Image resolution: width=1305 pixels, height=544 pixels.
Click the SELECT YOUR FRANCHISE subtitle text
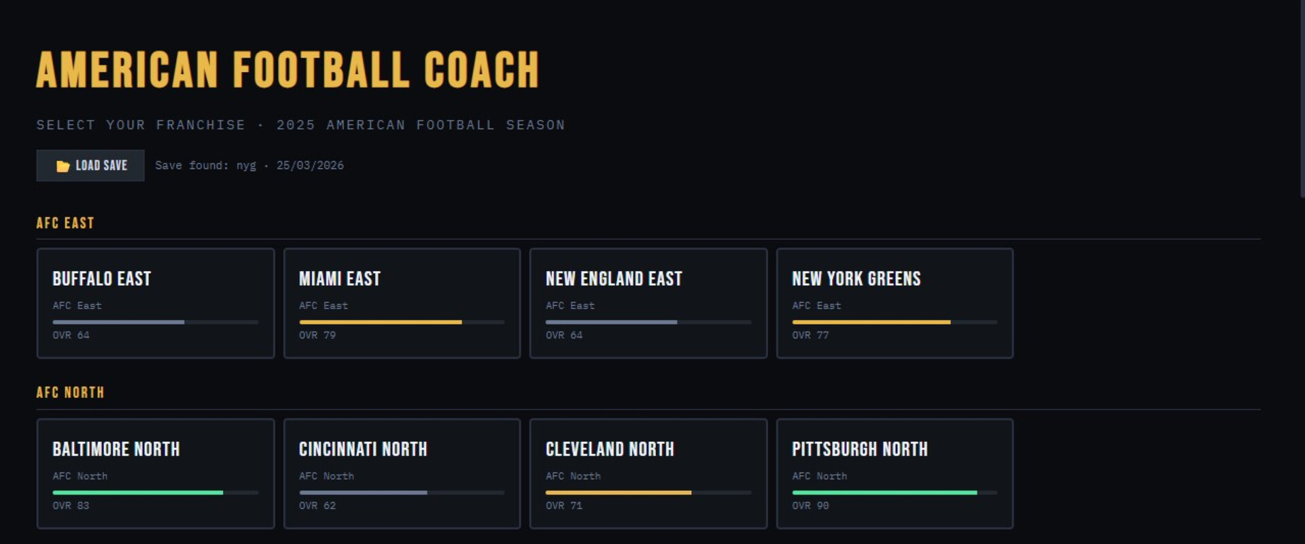click(301, 125)
